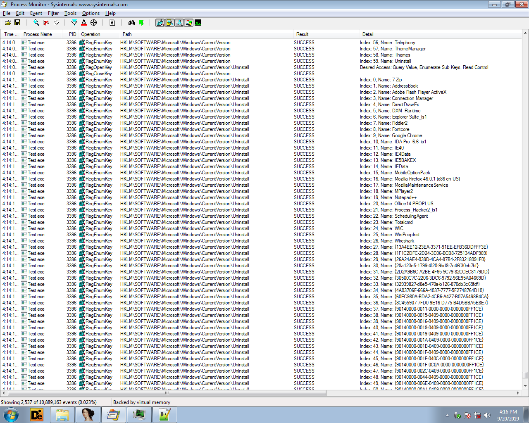Viewport: 529px width, 423px height.
Task: Toggle Show Process and Thread Activity
Action: 188,23
